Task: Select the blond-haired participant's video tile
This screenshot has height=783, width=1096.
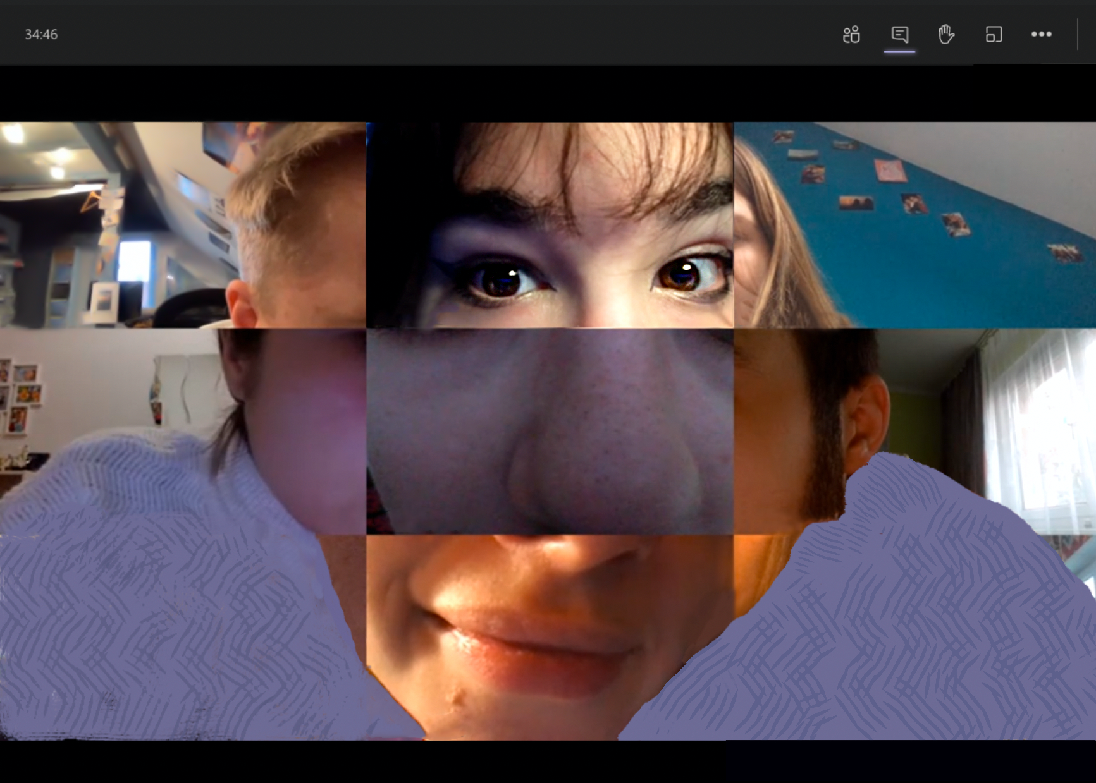Action: pos(183,225)
